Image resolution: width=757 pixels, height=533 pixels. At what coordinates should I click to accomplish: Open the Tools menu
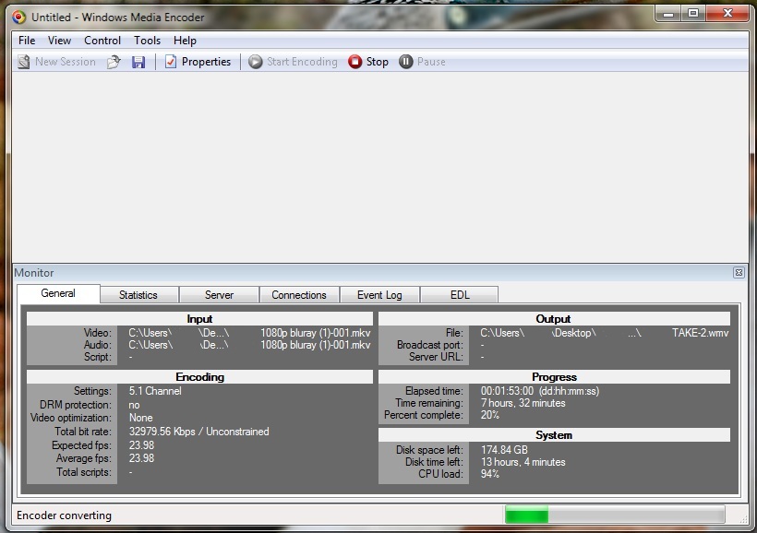(x=148, y=41)
